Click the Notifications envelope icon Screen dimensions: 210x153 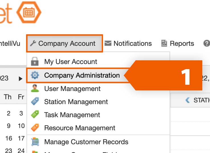coord(108,43)
